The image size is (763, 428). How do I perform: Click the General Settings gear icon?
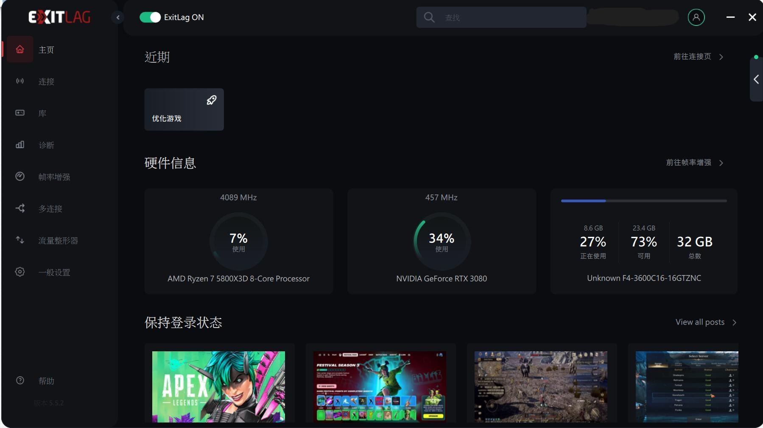coord(20,272)
